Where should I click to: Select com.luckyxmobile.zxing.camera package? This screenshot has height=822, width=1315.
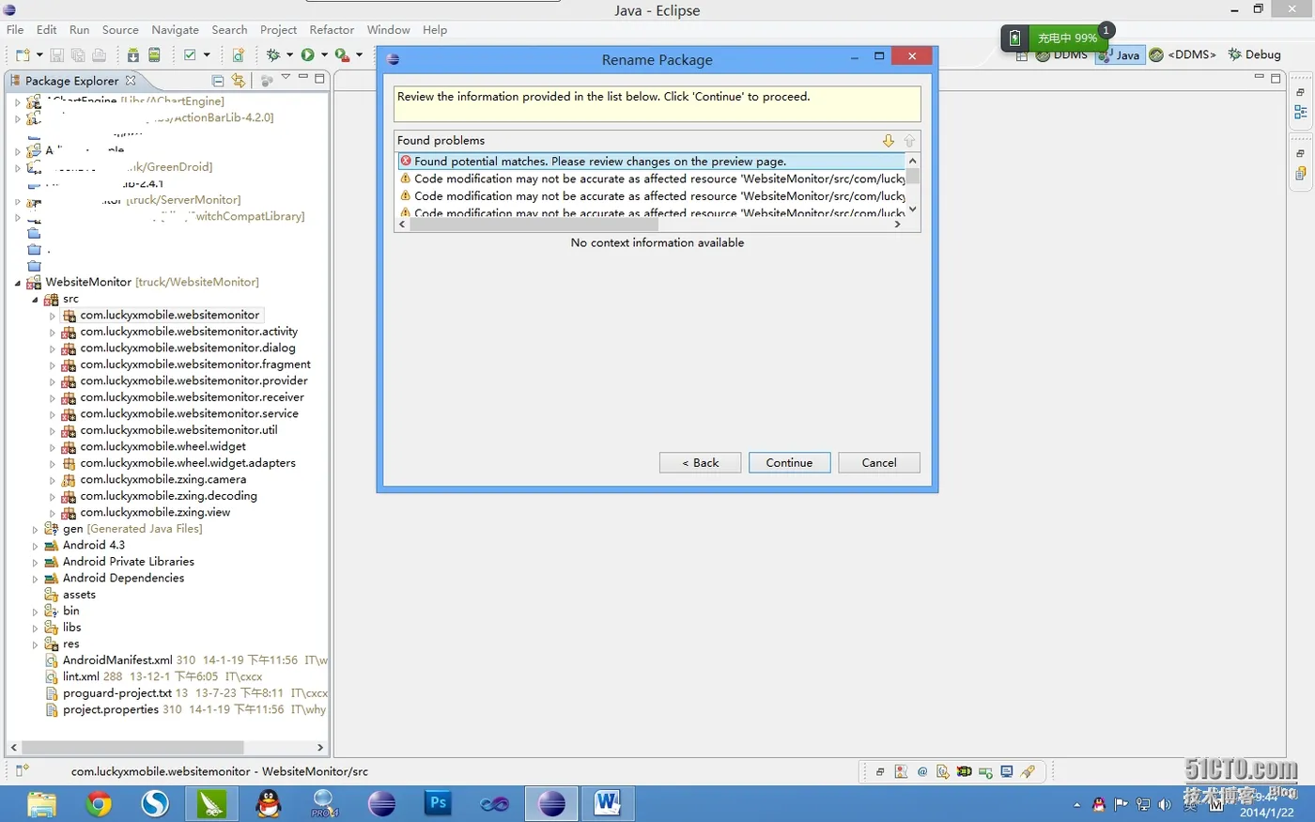[x=163, y=479]
